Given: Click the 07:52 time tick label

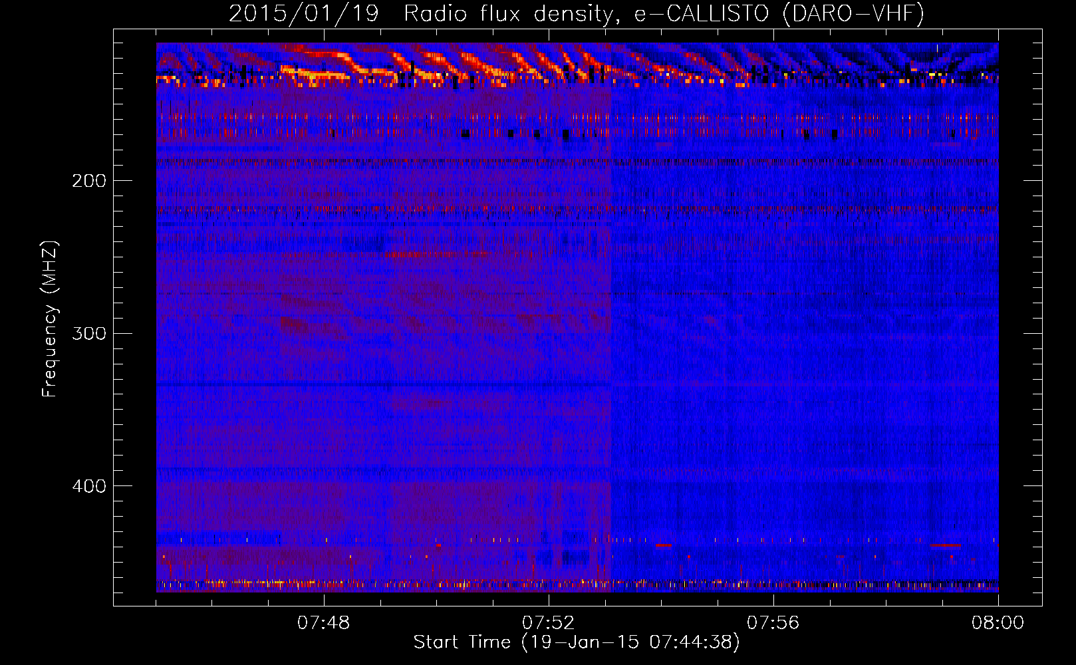Looking at the screenshot, I should click(549, 623).
